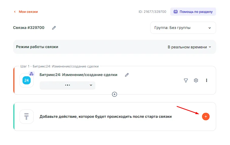
Task: Click the empty action placeholder icon
Action: tap(27, 117)
